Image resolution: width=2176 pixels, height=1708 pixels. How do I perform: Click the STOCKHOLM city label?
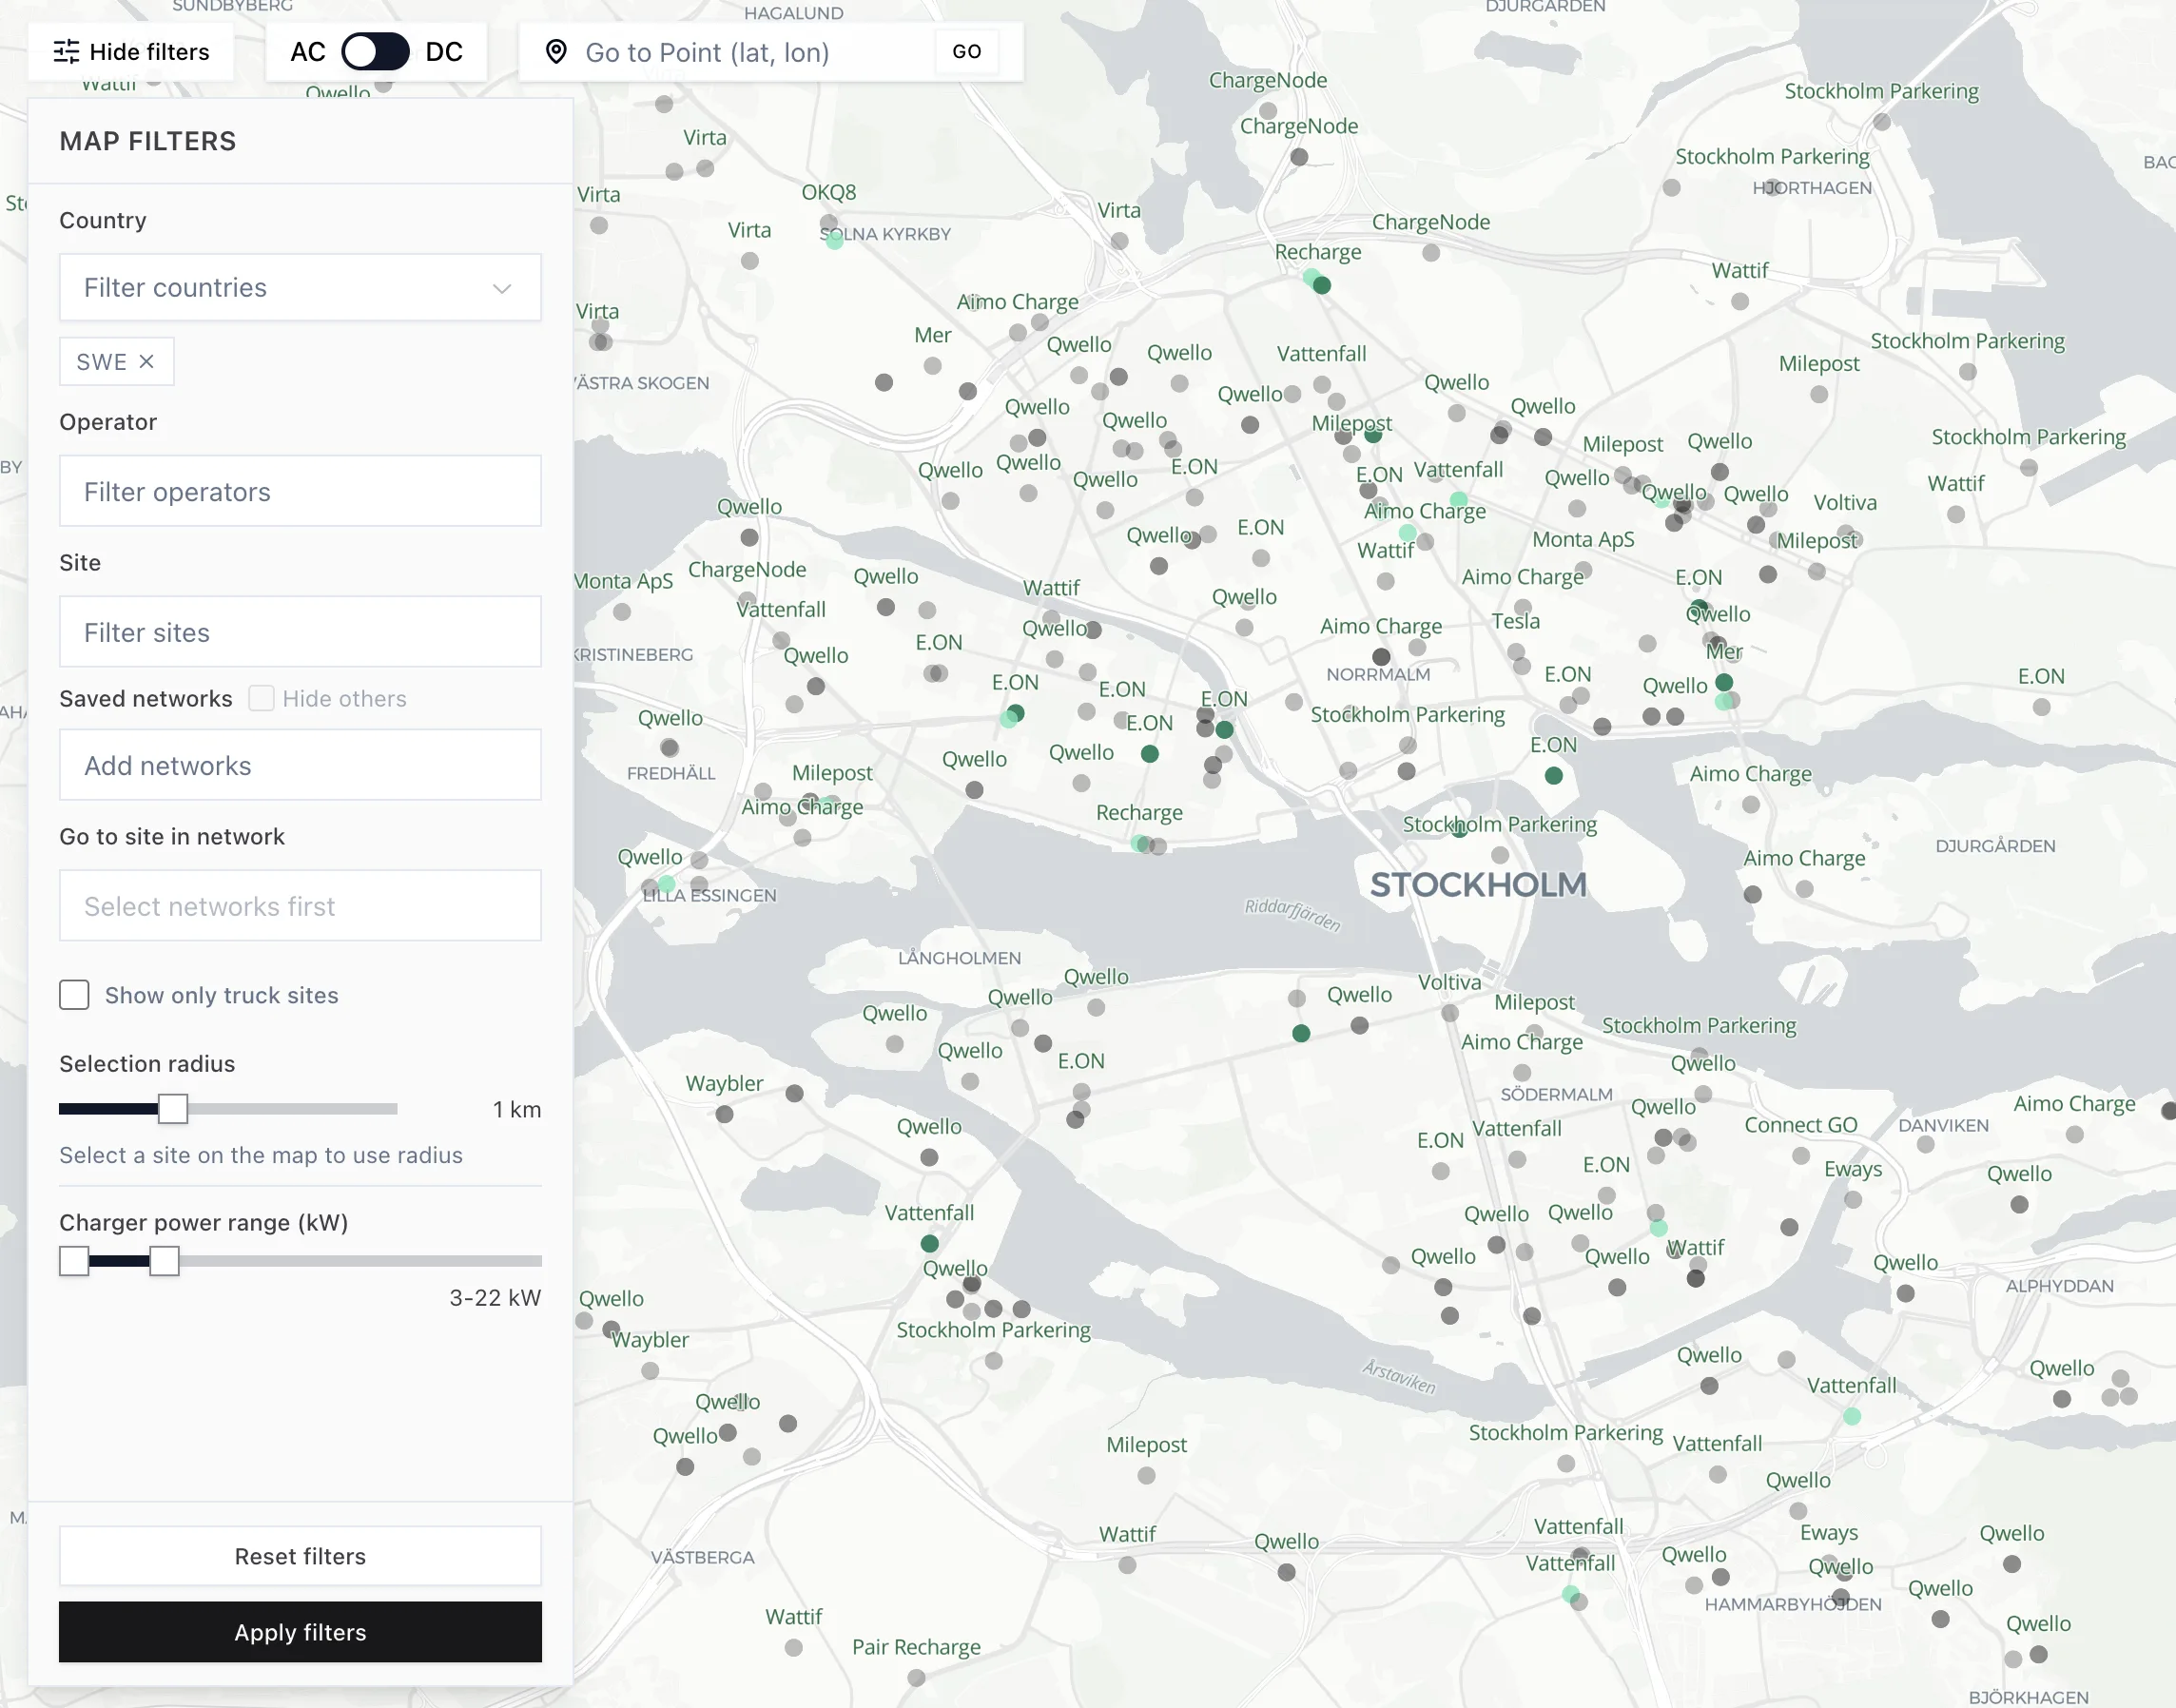pyautogui.click(x=1478, y=884)
